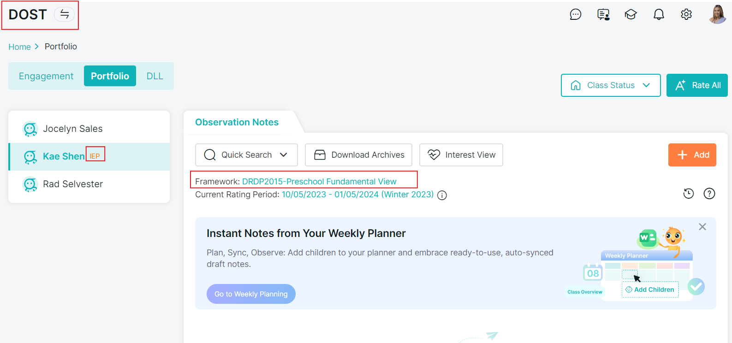
Task: Switch to the DLL tab
Action: point(155,76)
